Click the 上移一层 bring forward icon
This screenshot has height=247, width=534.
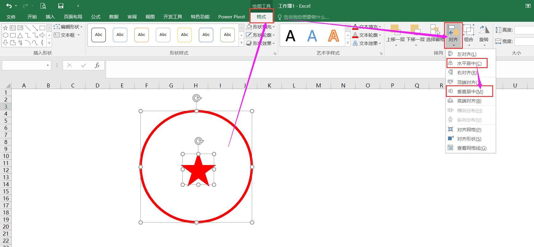(395, 30)
